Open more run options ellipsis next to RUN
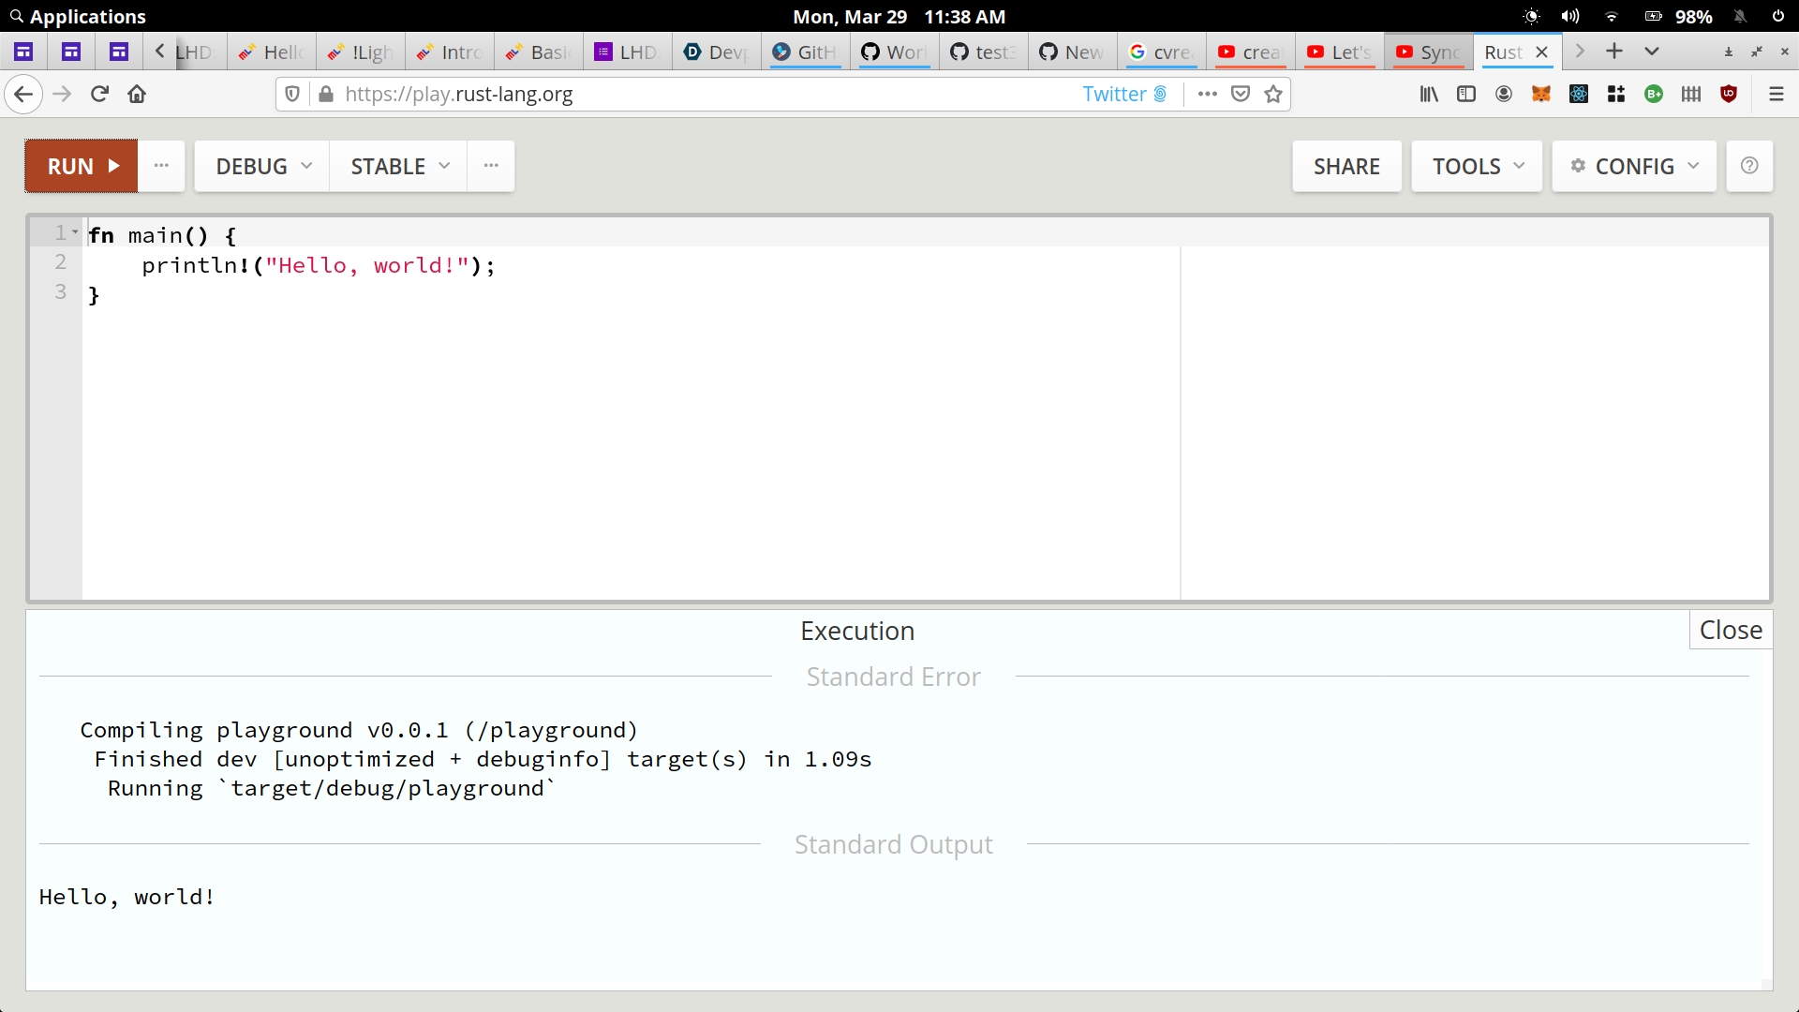1799x1012 pixels. point(161,166)
